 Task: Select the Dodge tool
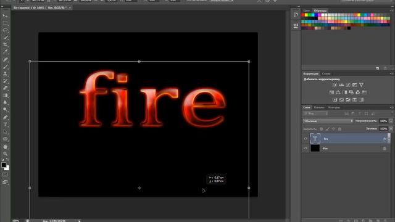(x=5, y=110)
